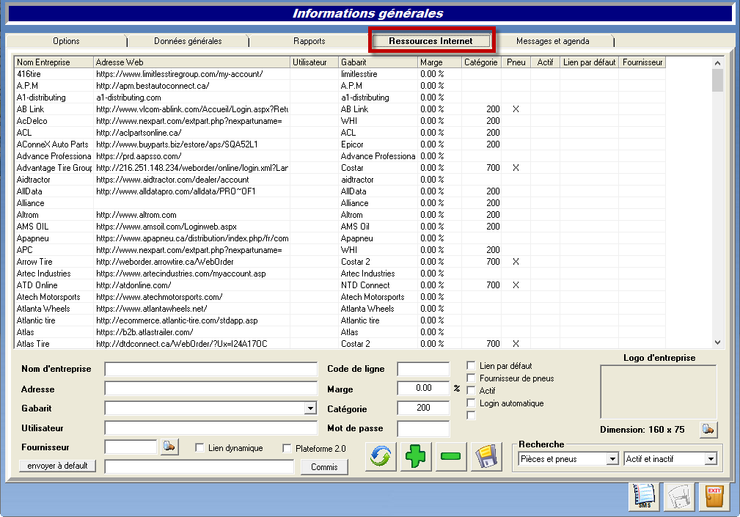Select the Advantage Tire Group row
The width and height of the screenshot is (740, 517).
click(340, 168)
